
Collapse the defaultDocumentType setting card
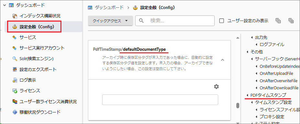[222, 60]
